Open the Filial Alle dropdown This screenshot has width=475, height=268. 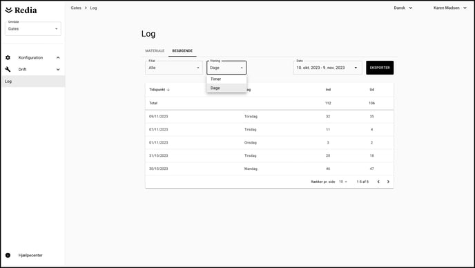click(174, 68)
